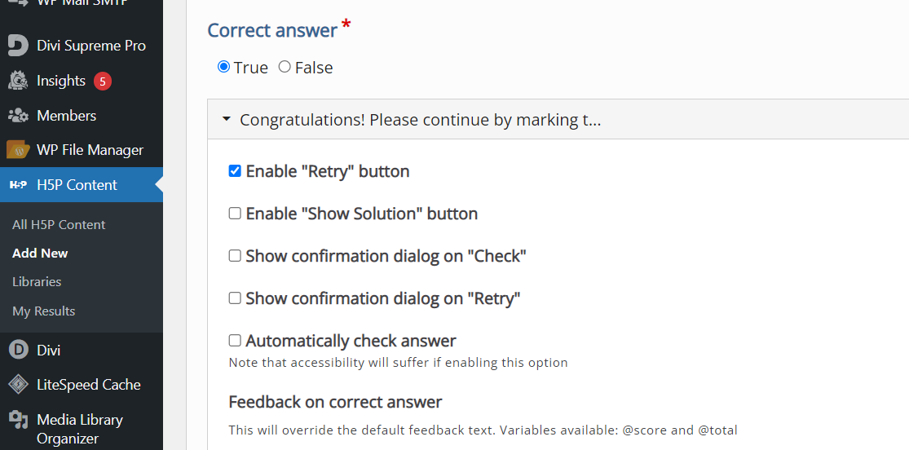The width and height of the screenshot is (909, 450).
Task: Click the Divi Supreme Pro sidebar icon
Action: click(x=18, y=46)
